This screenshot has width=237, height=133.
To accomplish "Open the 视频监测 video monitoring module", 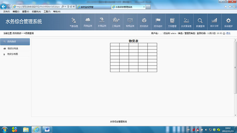I will (x=130, y=22).
